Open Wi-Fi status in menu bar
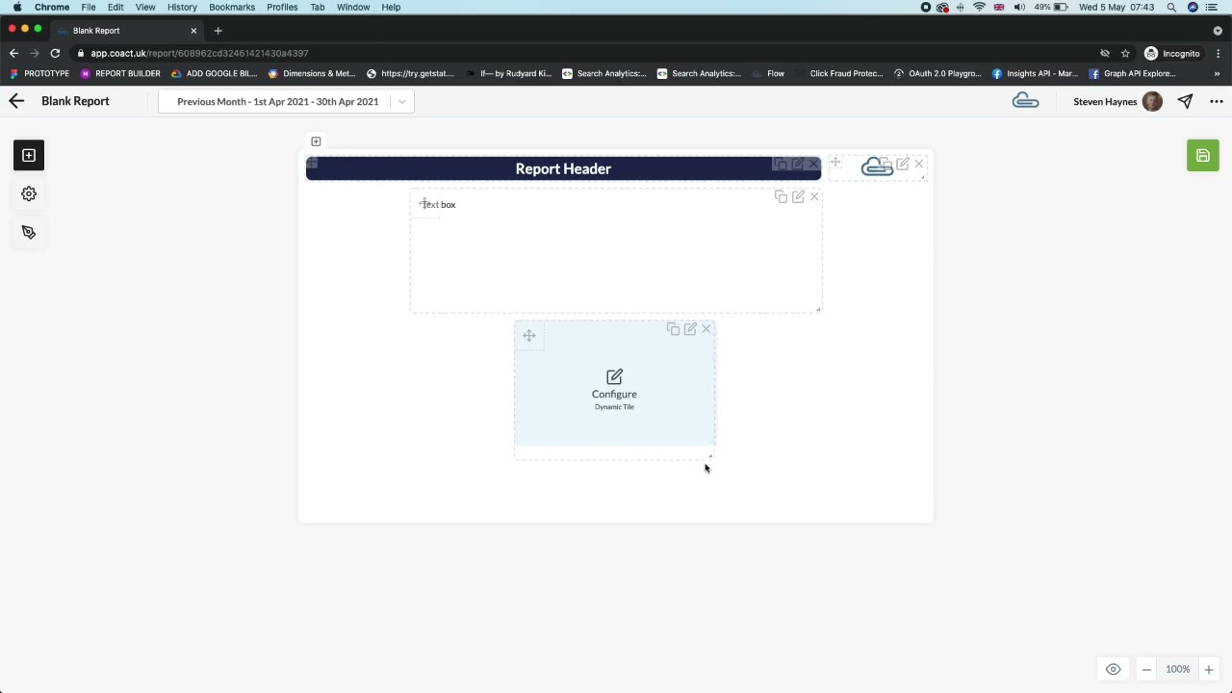This screenshot has width=1232, height=693. click(979, 7)
